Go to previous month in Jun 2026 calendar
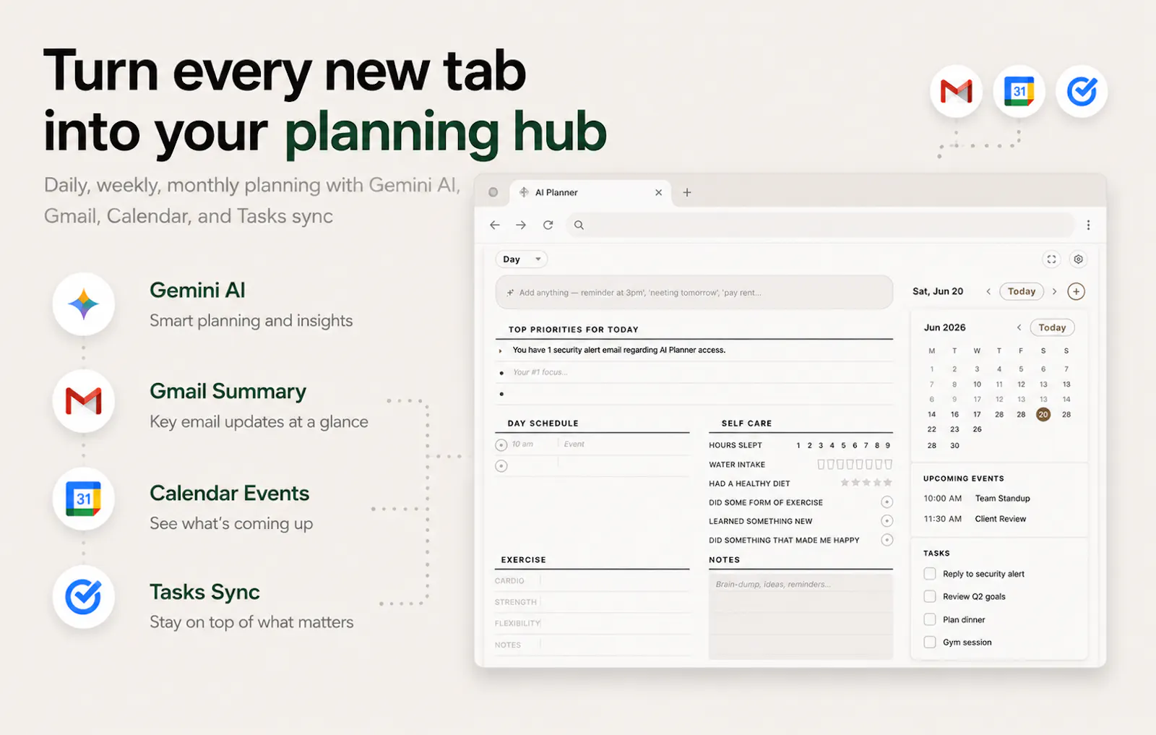 coord(1019,327)
